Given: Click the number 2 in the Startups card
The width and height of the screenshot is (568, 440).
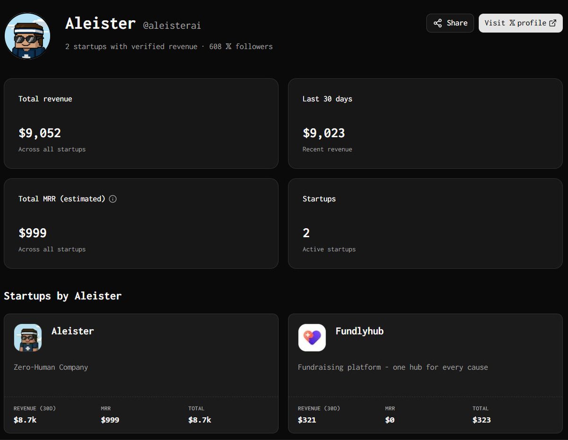Looking at the screenshot, I should (306, 233).
